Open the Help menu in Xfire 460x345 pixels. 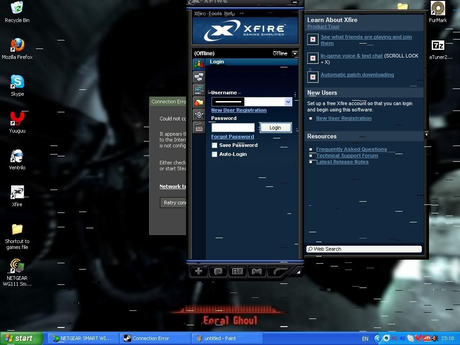228,13
